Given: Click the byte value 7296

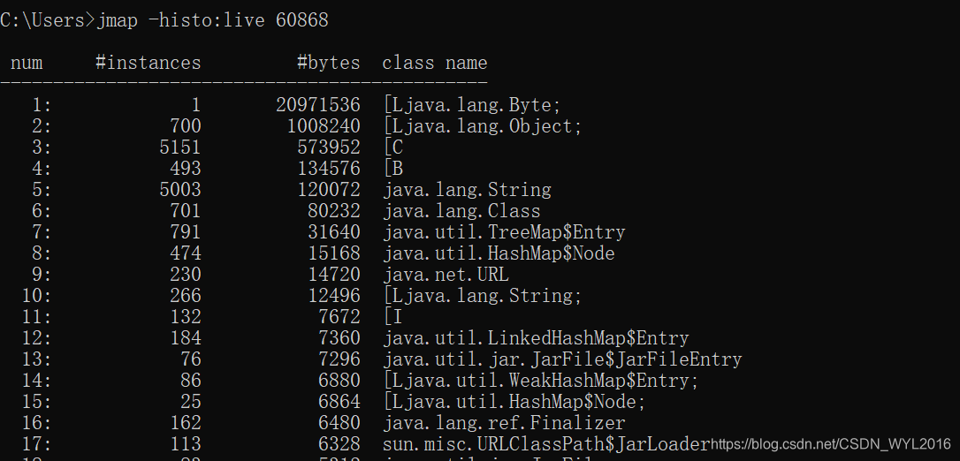Looking at the screenshot, I should 339,359.
